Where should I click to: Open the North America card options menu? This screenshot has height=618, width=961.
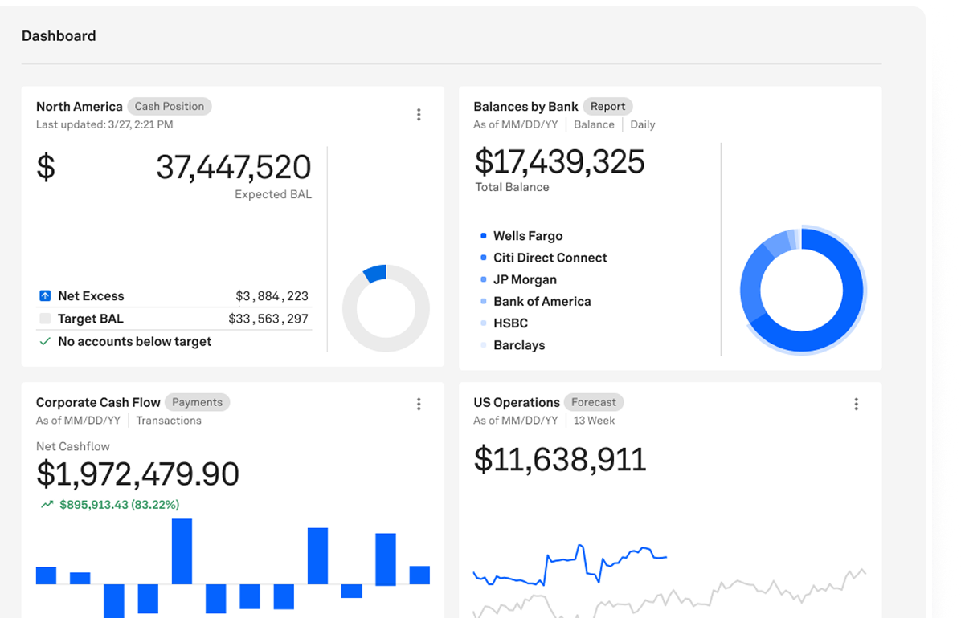(x=419, y=114)
